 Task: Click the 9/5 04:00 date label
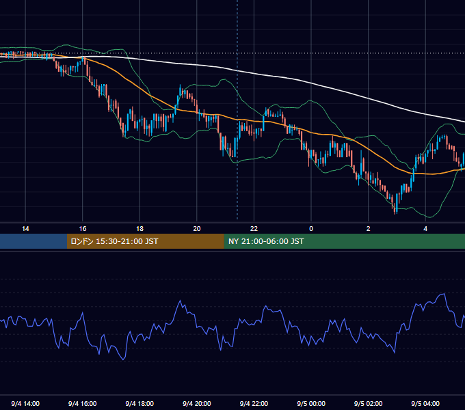(x=425, y=403)
